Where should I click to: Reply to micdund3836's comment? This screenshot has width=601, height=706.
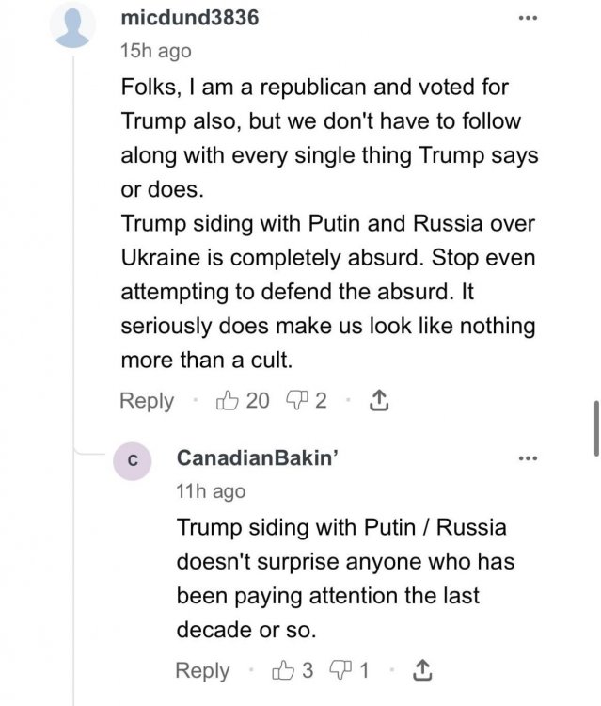pos(147,401)
